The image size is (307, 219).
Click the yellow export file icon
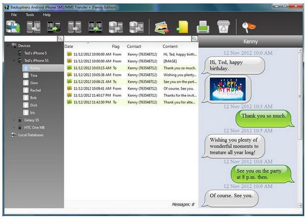pos(182,27)
